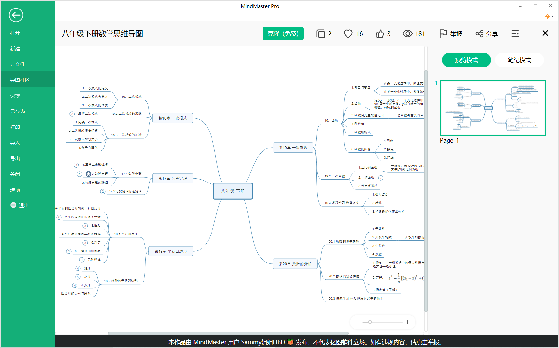Click the Page-1 thumbnail
The height and width of the screenshot is (348, 559).
(x=493, y=108)
